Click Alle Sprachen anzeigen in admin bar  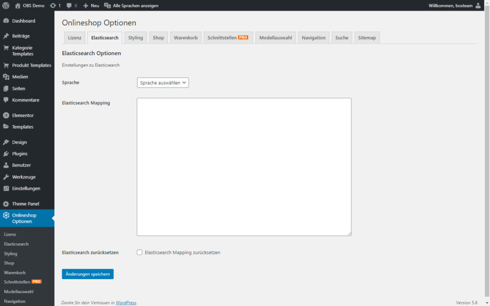click(131, 6)
